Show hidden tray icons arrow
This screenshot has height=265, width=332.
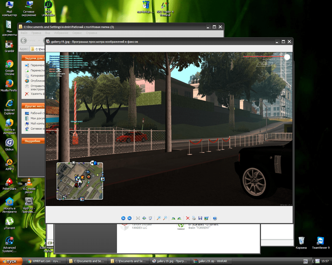coord(313,261)
